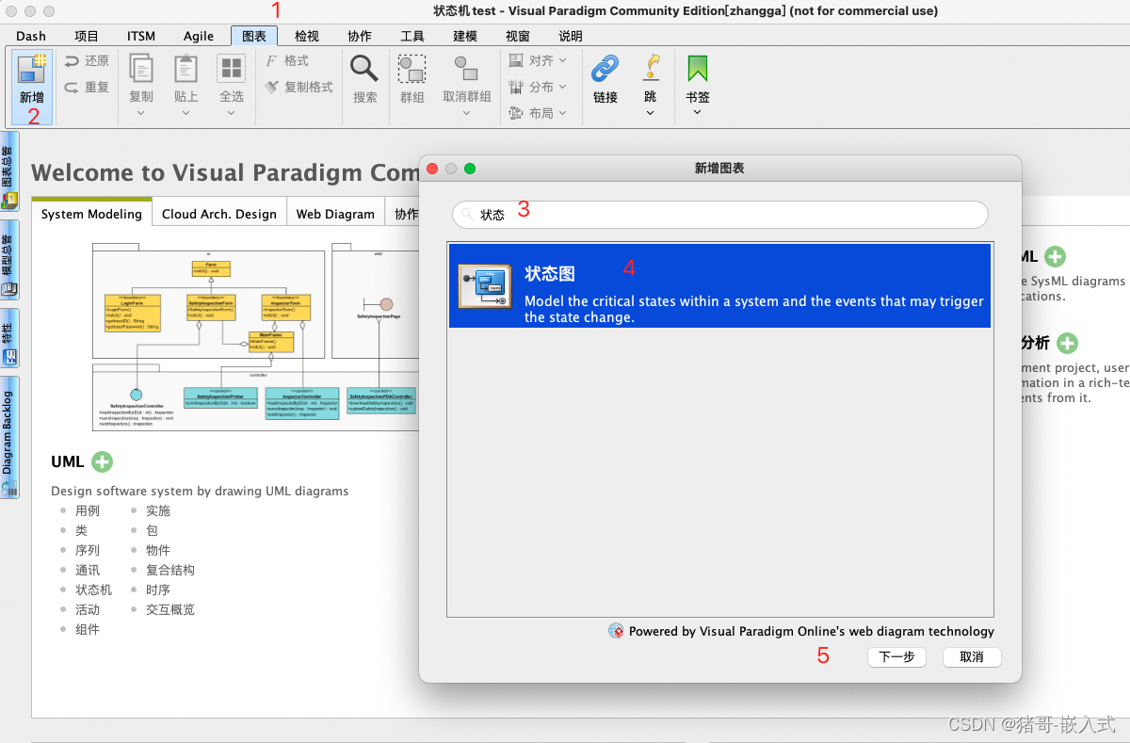Image resolution: width=1130 pixels, height=743 pixels.
Task: Select the 图表 ribbon tab
Action: pyautogui.click(x=254, y=36)
